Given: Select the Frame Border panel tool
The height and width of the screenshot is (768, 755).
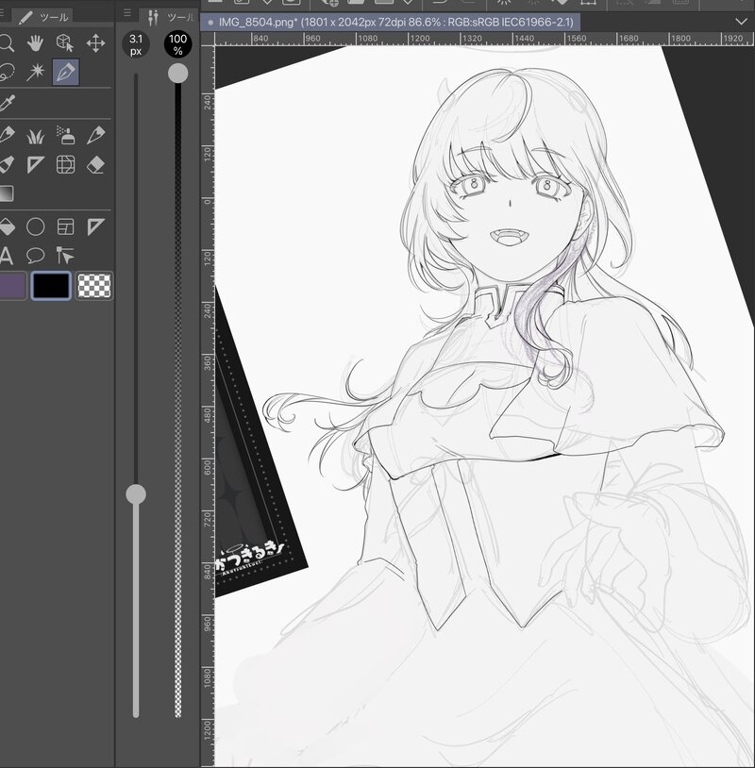Looking at the screenshot, I should (x=65, y=226).
